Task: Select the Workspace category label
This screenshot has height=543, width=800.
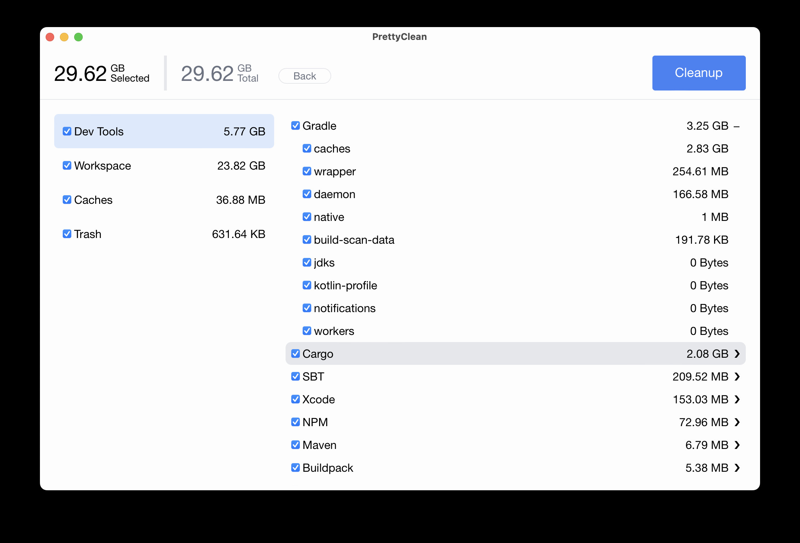Action: tap(103, 166)
